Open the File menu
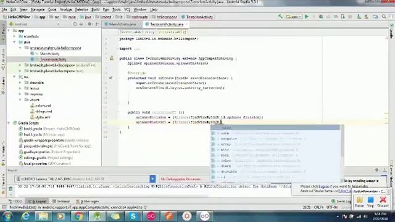 tap(4, 10)
